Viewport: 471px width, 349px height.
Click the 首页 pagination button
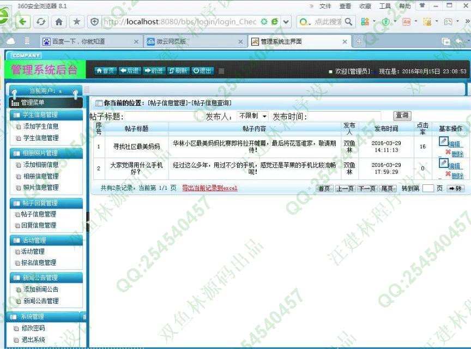click(324, 189)
